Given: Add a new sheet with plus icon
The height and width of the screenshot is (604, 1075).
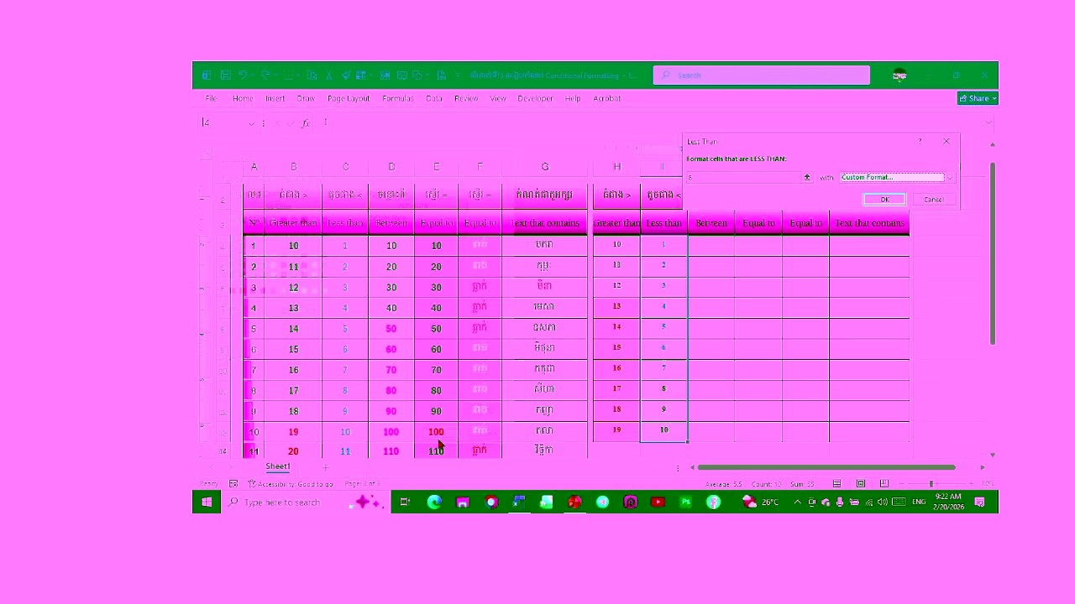Looking at the screenshot, I should coord(326,466).
